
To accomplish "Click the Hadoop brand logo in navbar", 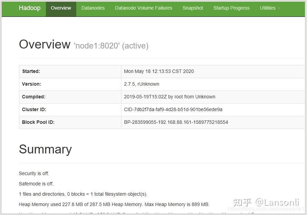I will click(30, 8).
